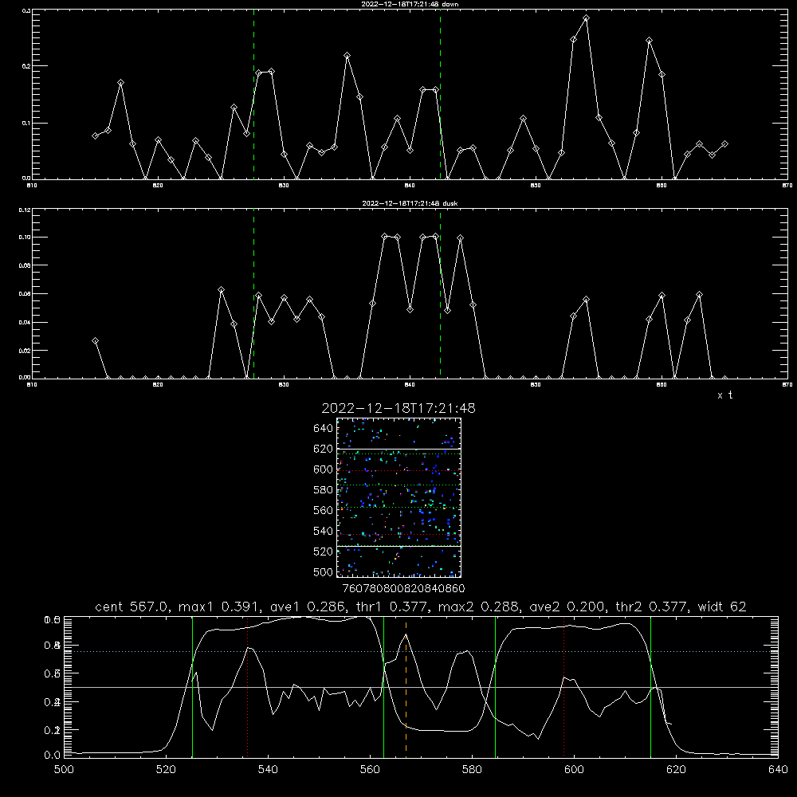Image resolution: width=797 pixels, height=797 pixels.
Task: Click the '2022-12-18T17:21:48 dawn' plot title
Action: [x=410, y=4]
